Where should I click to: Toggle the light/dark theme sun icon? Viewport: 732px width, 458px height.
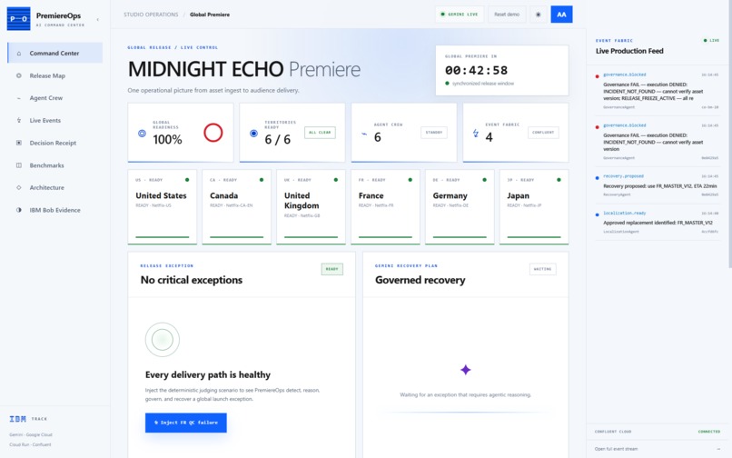tap(539, 15)
